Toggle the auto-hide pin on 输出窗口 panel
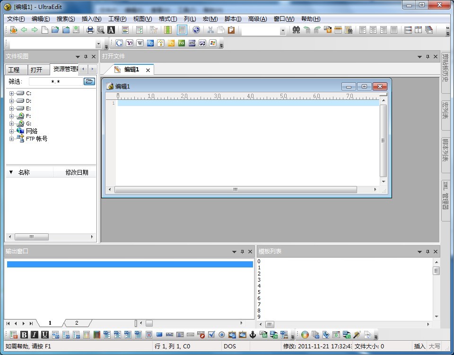The width and height of the screenshot is (454, 355). coord(242,251)
